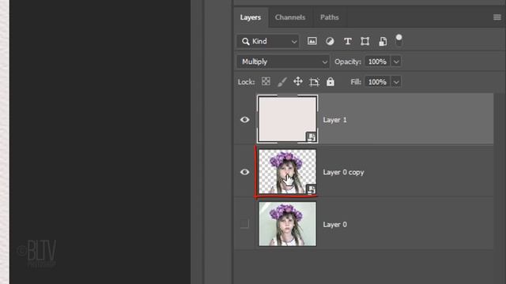Filter layers by type layers icon

[x=348, y=41]
